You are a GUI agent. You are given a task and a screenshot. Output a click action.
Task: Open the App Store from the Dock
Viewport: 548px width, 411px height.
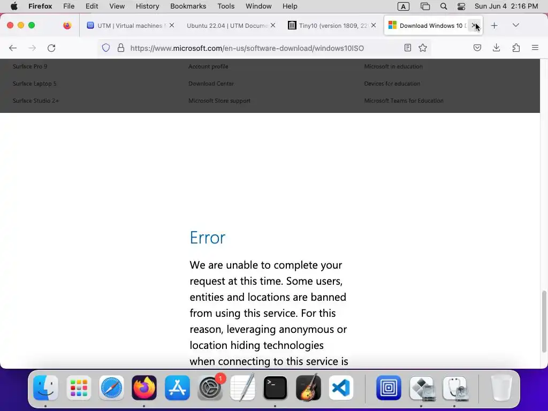177,388
